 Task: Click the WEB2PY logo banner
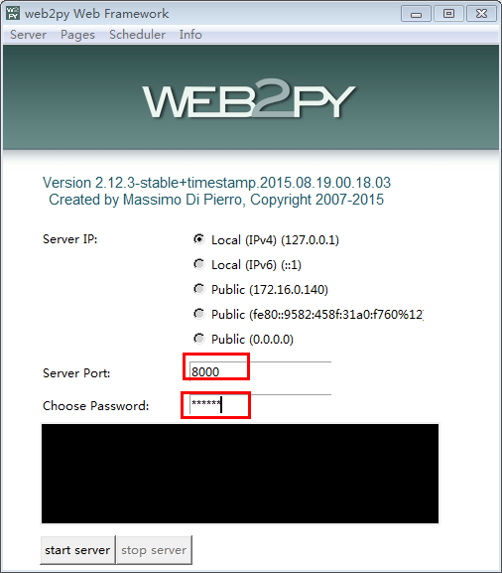(x=251, y=97)
